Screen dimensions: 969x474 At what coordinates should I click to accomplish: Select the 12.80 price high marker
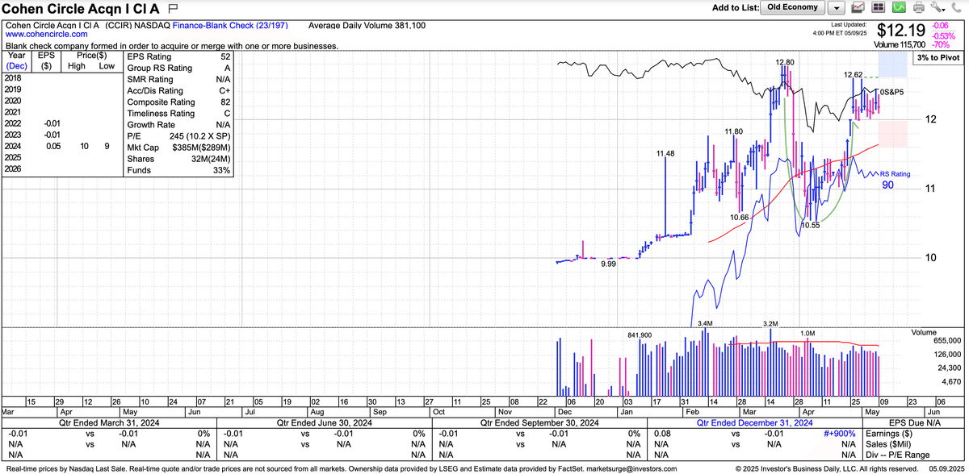[784, 62]
